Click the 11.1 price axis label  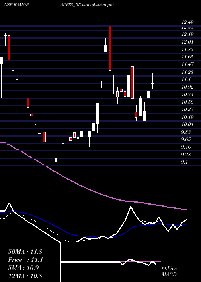tap(186, 79)
